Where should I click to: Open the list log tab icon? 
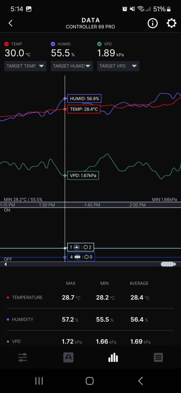click(x=158, y=357)
